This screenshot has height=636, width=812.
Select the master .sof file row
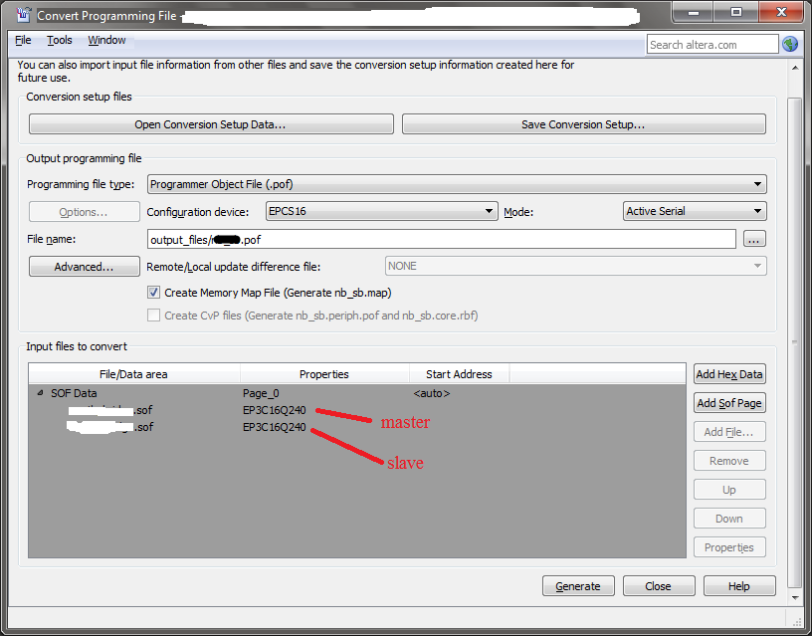click(357, 410)
